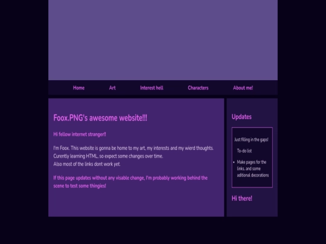The image size is (326, 244).
Task: Click the Just filling in the gaps! text
Action: click(251, 140)
